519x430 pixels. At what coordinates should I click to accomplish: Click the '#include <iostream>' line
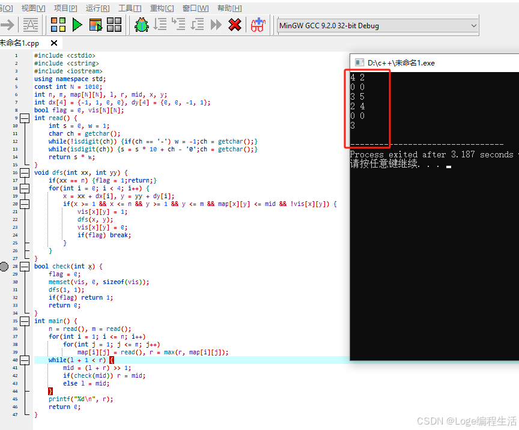click(x=68, y=71)
